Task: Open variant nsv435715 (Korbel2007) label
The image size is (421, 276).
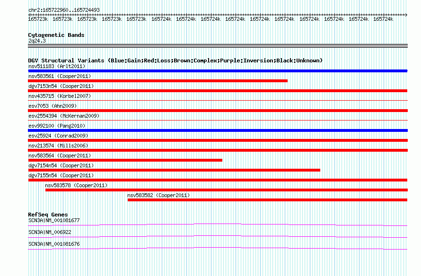Action: click(60, 96)
